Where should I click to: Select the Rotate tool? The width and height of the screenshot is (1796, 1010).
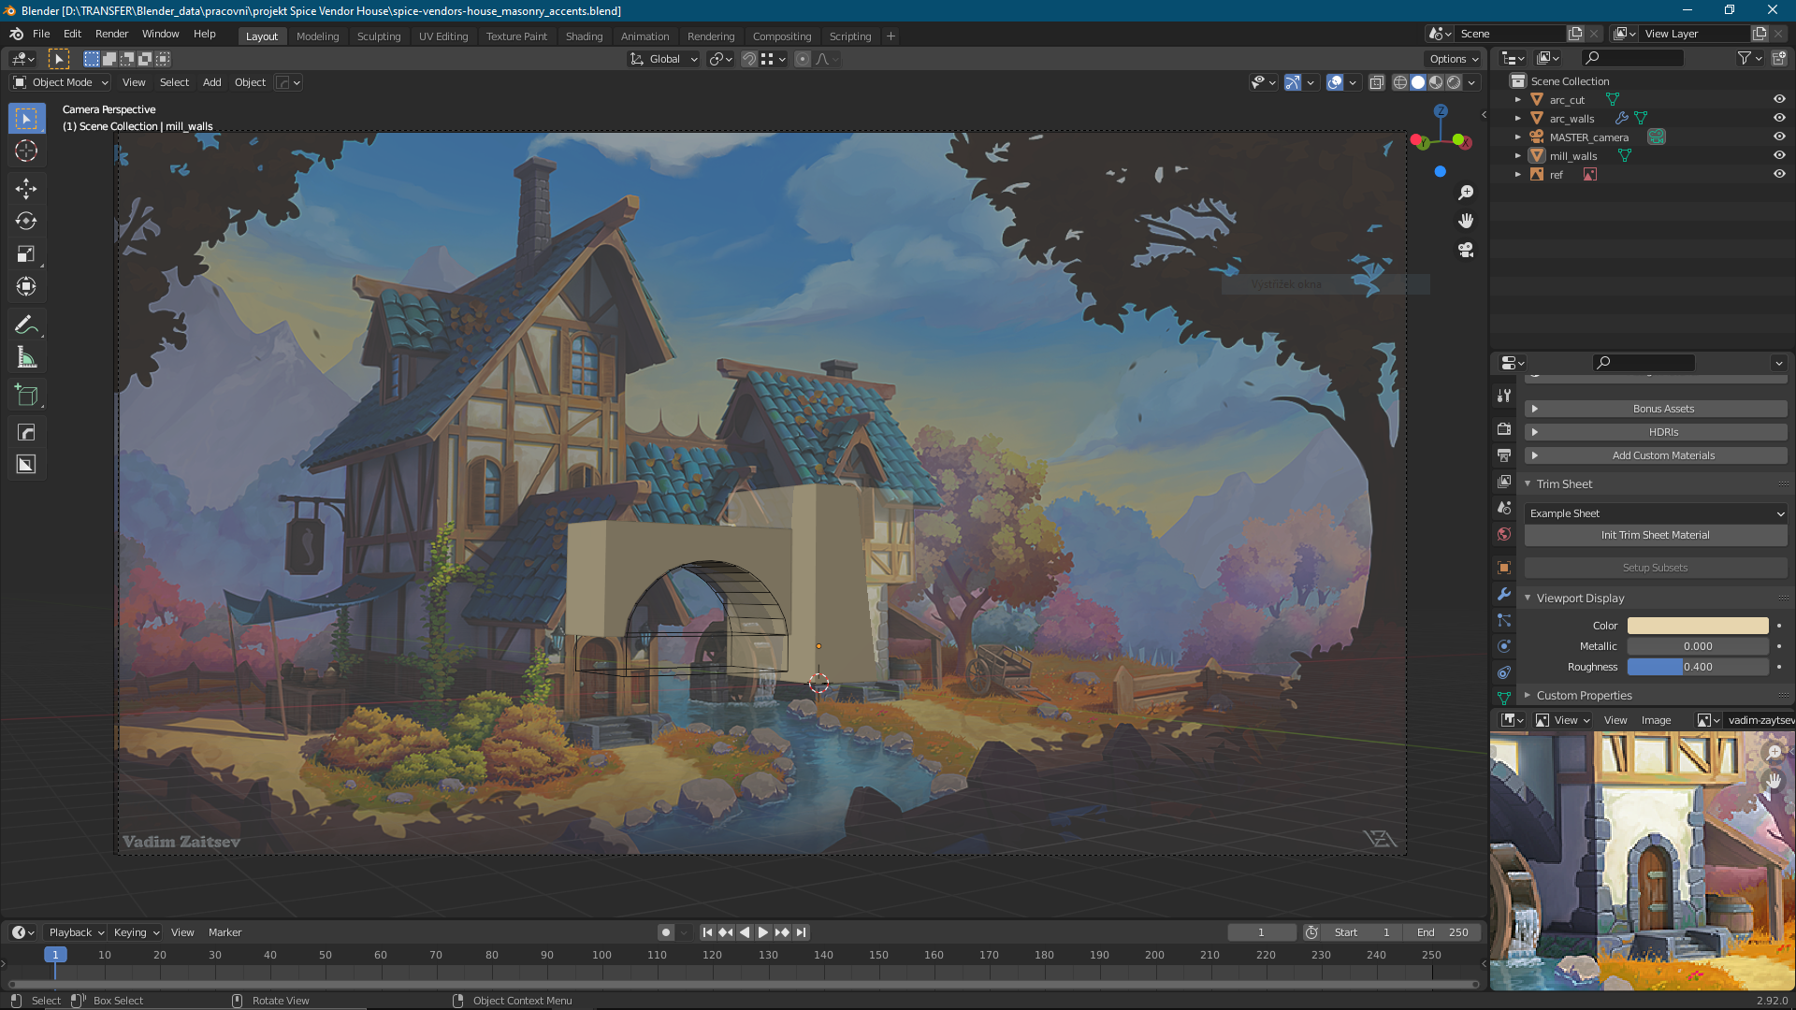click(26, 222)
